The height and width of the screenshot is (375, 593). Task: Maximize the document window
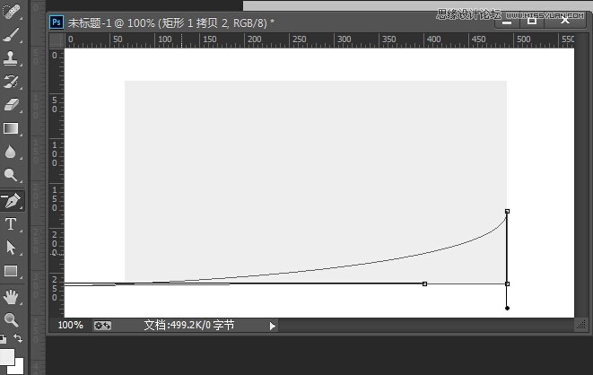tap(532, 22)
